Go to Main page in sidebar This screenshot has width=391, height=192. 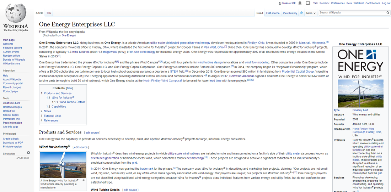[x=9, y=40]
